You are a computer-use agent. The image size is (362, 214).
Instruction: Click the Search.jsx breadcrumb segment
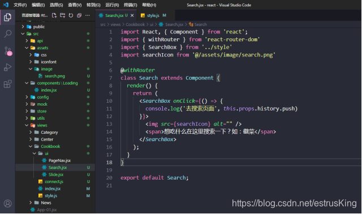[171, 24]
